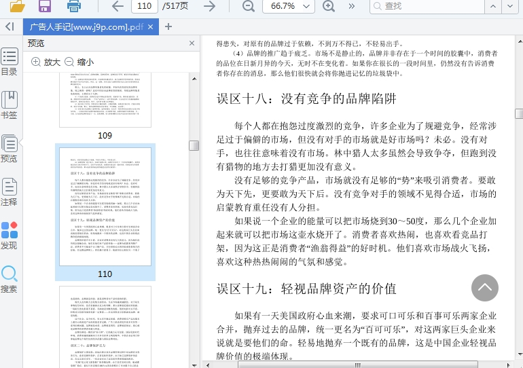Open the 书签 bookmarks panel
Image resolution: width=523 pixels, height=368 pixels.
(x=10, y=105)
